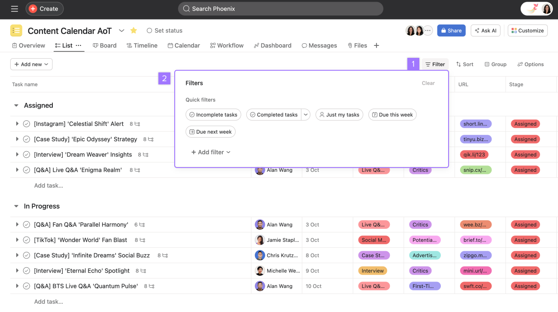The height and width of the screenshot is (312, 558).
Task: Click the yellow project icon beside Content Calendar AoT
Action: 16,30
